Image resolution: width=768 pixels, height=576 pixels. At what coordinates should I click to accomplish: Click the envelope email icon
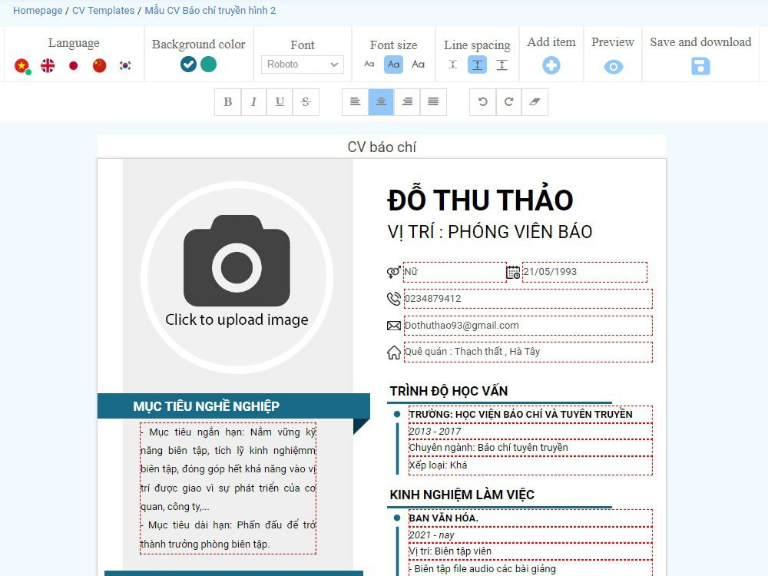pyautogui.click(x=394, y=326)
